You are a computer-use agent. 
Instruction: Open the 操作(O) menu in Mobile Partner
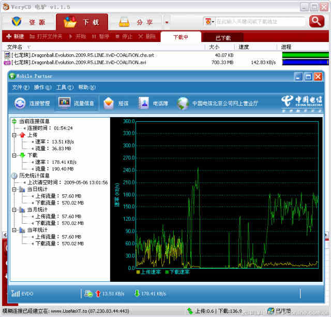(42, 88)
